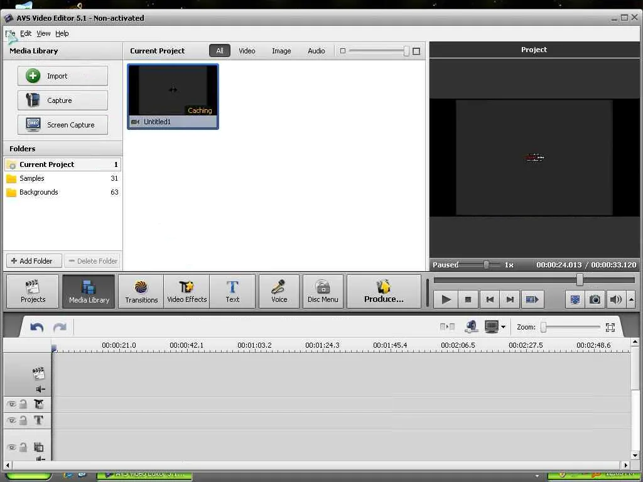Viewport: 643px width, 482px height.
Task: Filter media by Image
Action: pyautogui.click(x=281, y=51)
